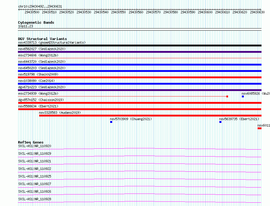This screenshot has width=270, height=206.
Task: Click ruler position 29430520
Action: 67,12
